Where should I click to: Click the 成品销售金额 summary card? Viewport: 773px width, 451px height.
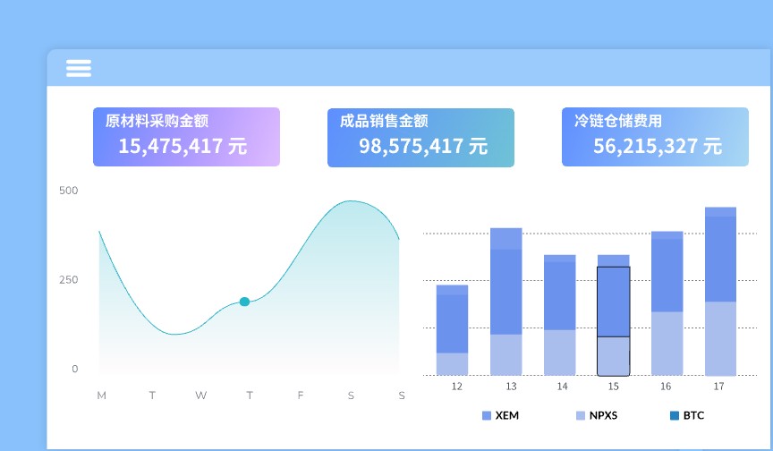pyautogui.click(x=420, y=137)
